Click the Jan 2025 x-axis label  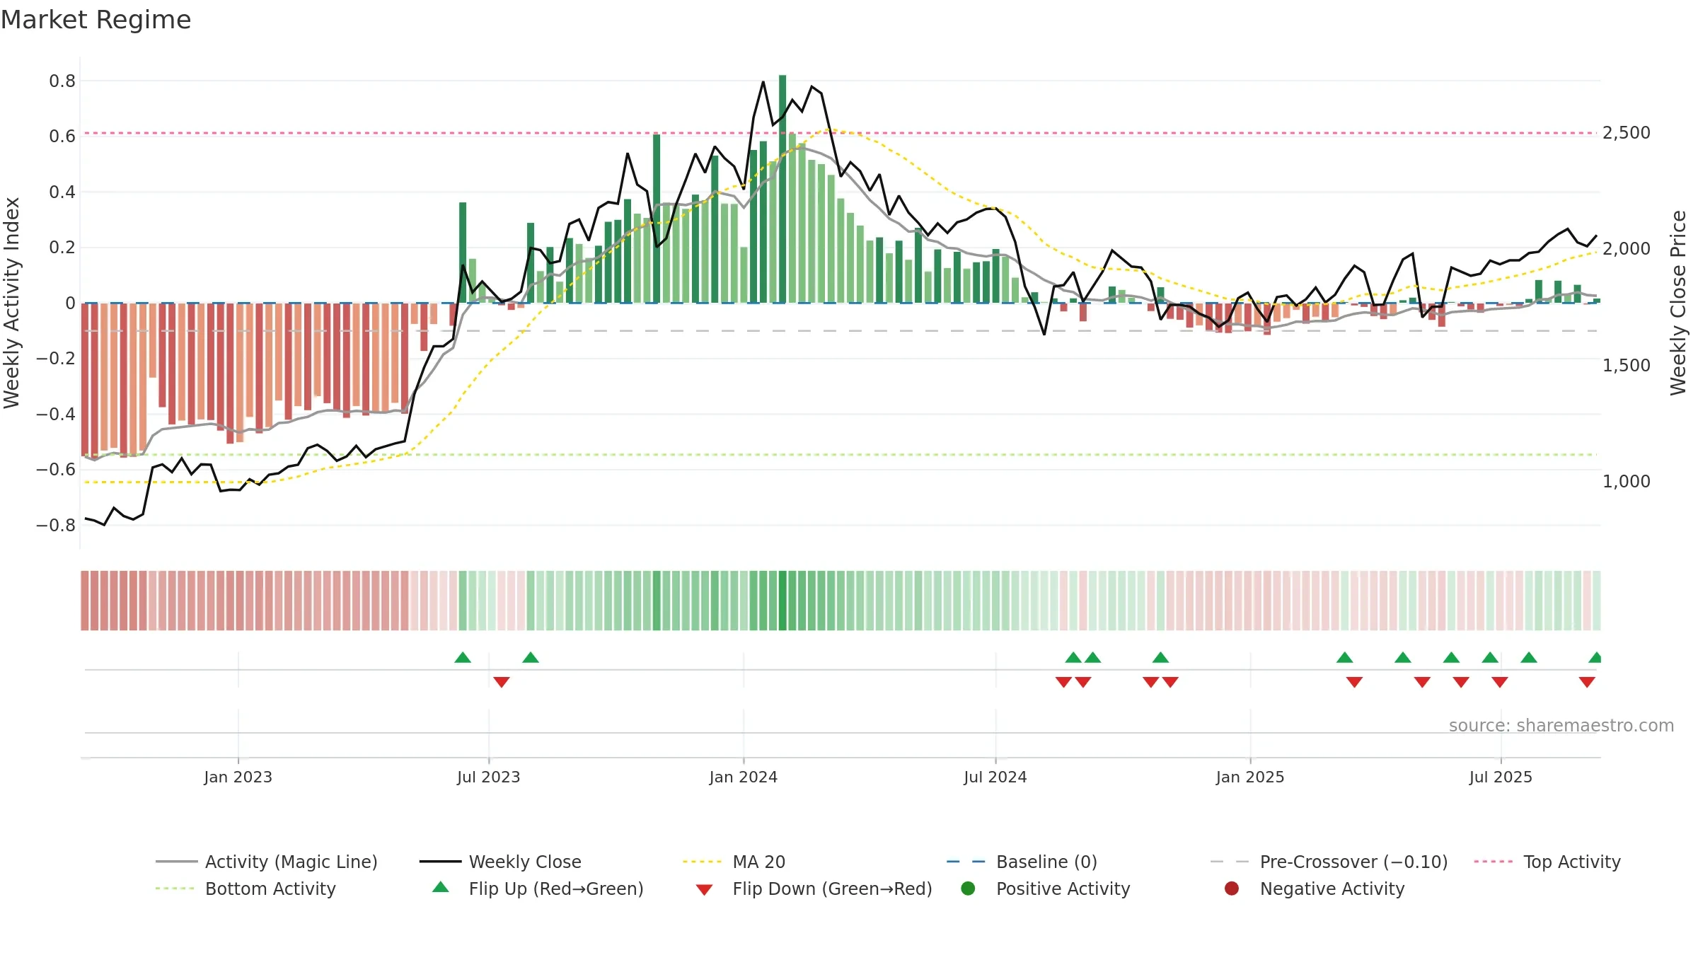pos(1249,777)
